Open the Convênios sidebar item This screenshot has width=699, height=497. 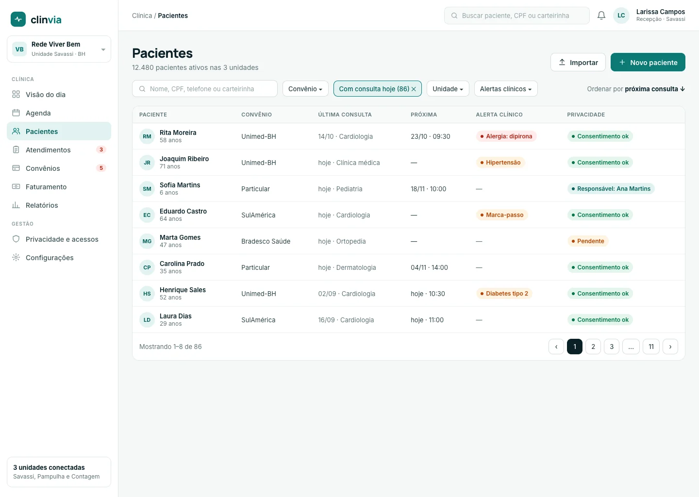[x=59, y=168]
